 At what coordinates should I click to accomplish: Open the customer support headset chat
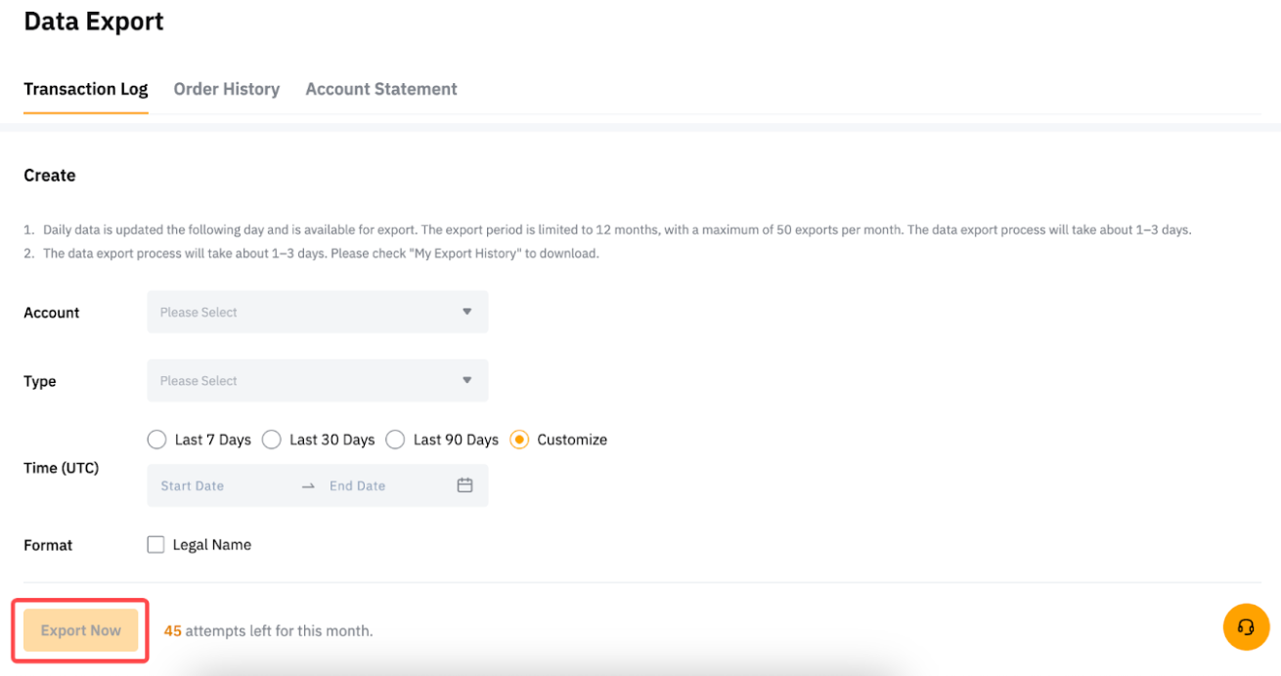point(1246,627)
